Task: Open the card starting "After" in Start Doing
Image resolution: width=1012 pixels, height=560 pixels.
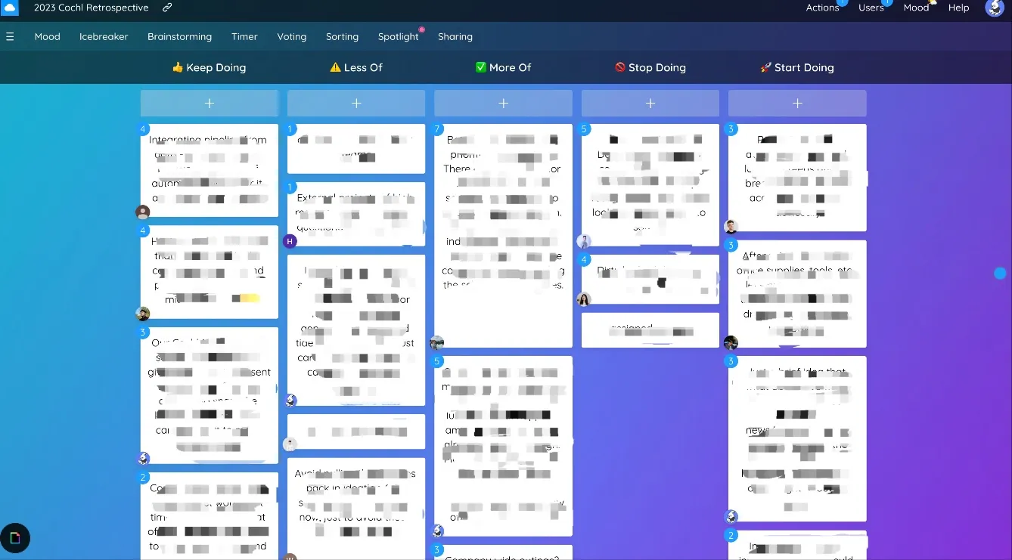Action: (797, 294)
